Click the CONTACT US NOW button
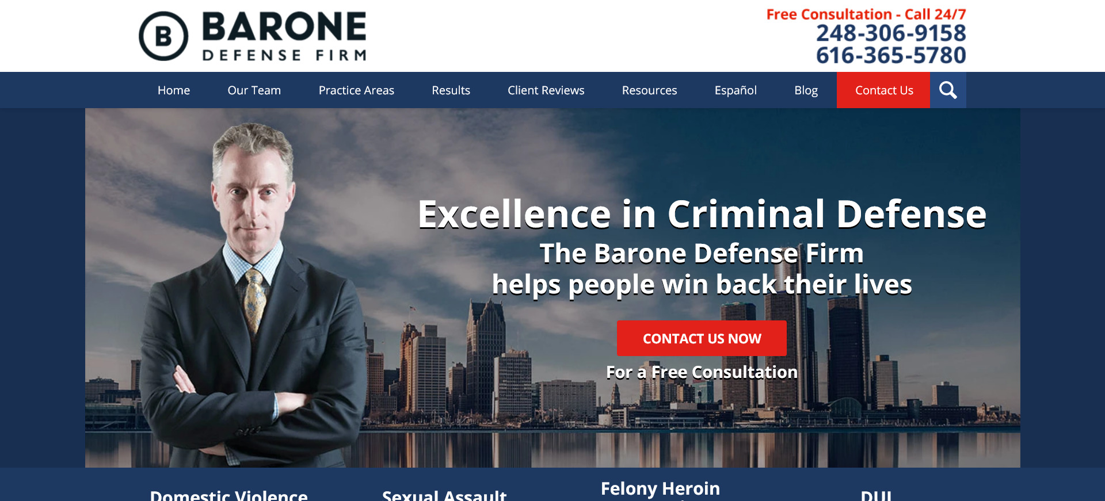The height and width of the screenshot is (501, 1105). tap(702, 338)
